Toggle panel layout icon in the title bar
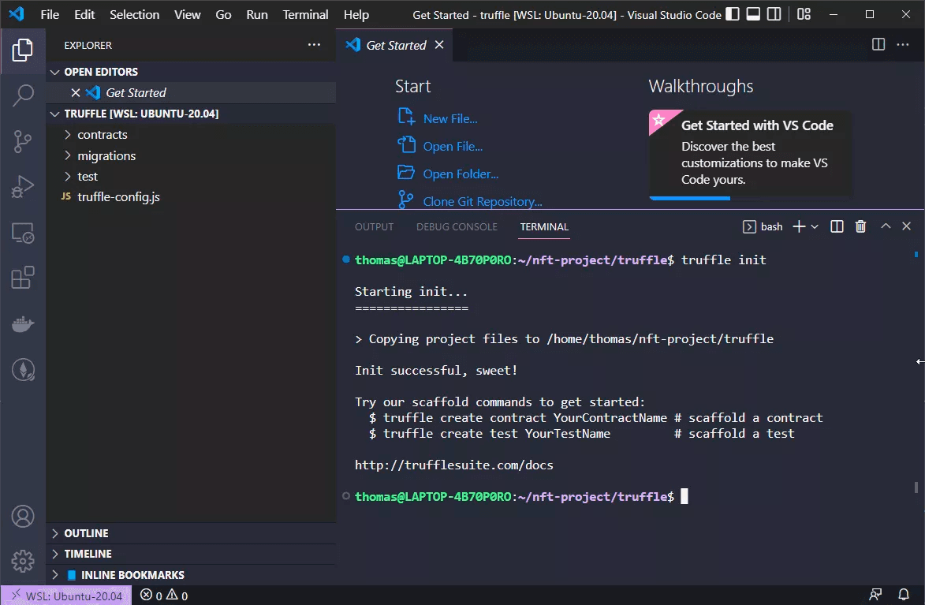 753,14
